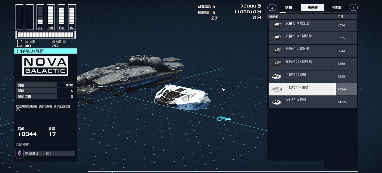Click the credit icon beside 你的信用币 amount
Viewport: 382px width, 173px height.
click(259, 12)
